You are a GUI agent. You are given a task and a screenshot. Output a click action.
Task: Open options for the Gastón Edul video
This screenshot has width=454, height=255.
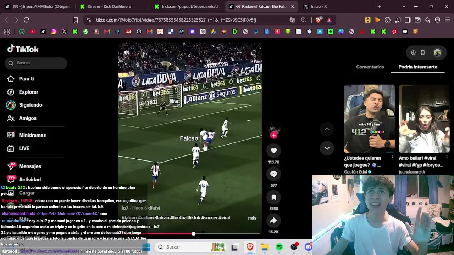pyautogui.click(x=392, y=158)
